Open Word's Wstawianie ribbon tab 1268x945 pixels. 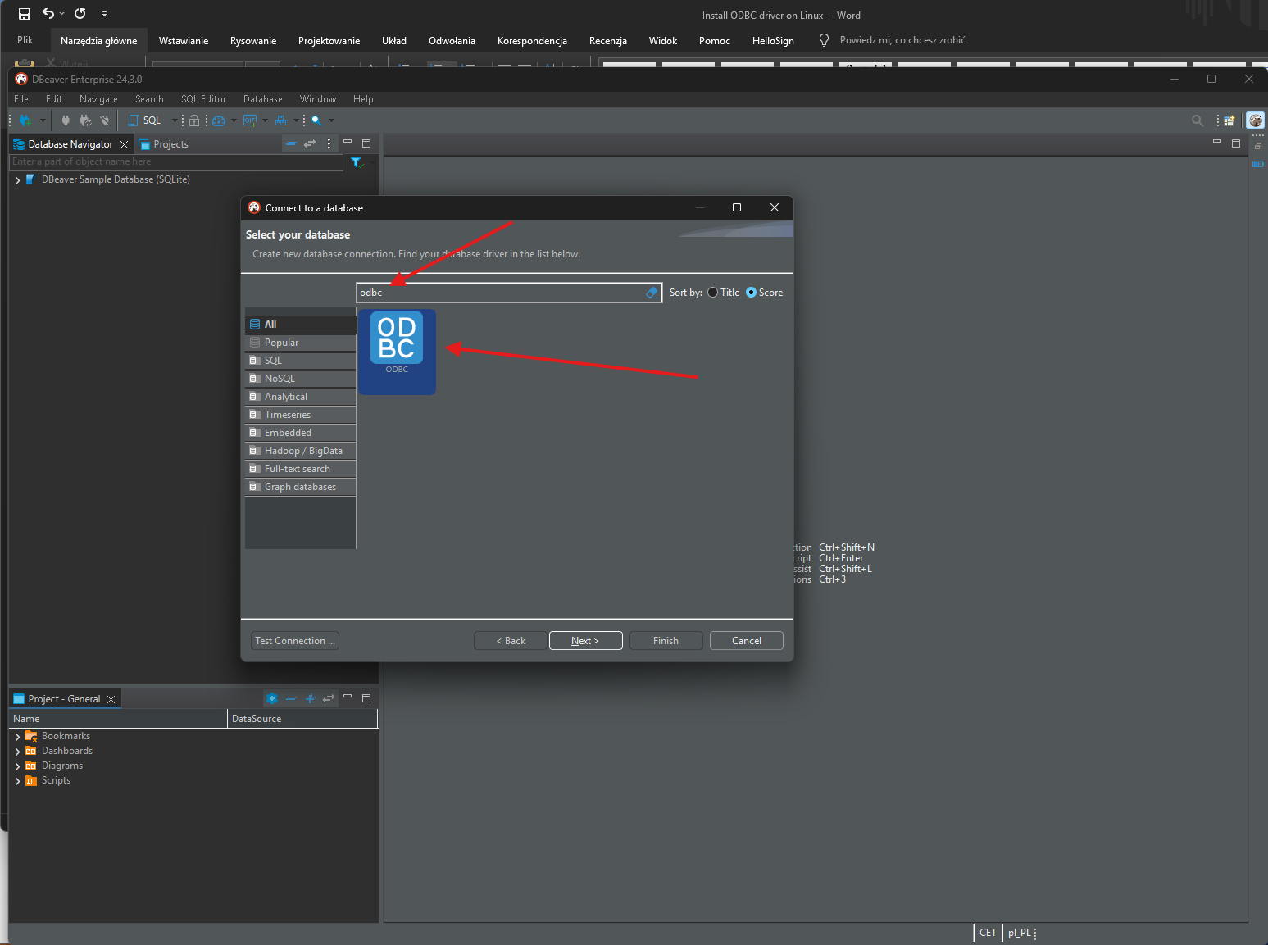tap(184, 40)
